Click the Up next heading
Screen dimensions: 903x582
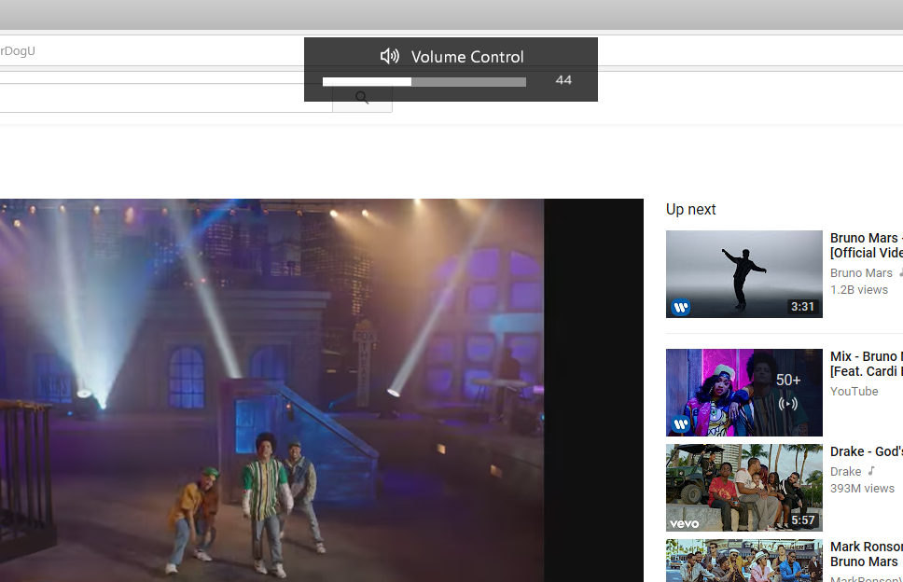click(690, 210)
